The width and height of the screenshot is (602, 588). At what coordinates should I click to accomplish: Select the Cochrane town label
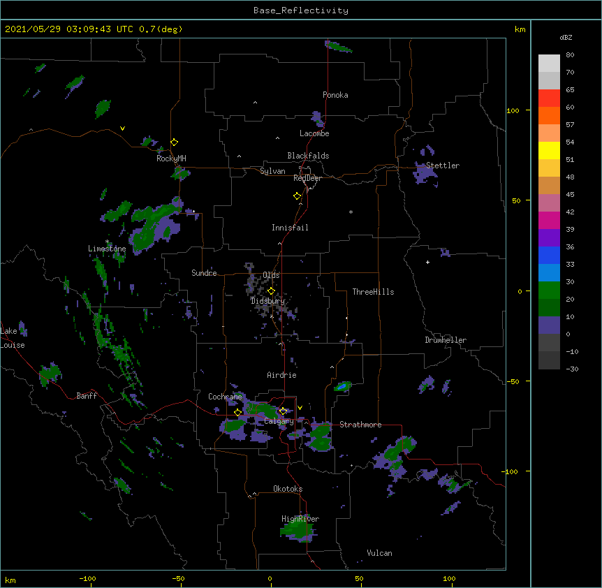(x=225, y=397)
